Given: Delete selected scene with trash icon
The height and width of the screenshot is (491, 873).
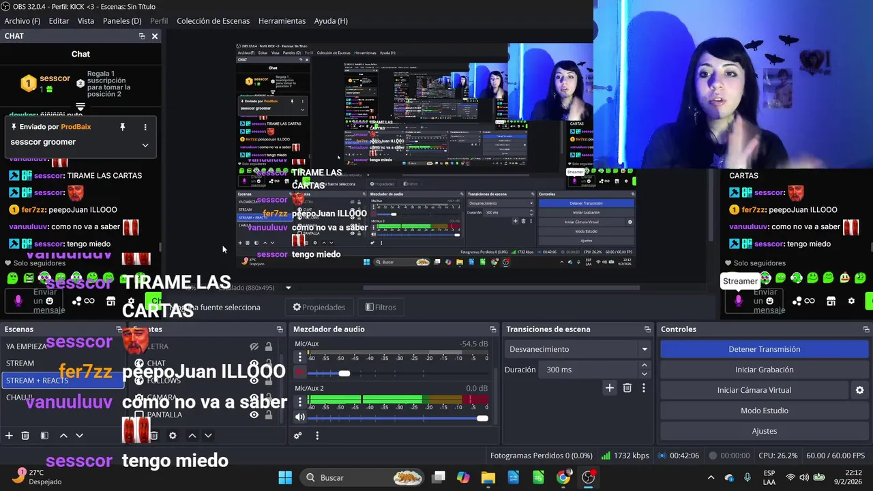Looking at the screenshot, I should [25, 436].
